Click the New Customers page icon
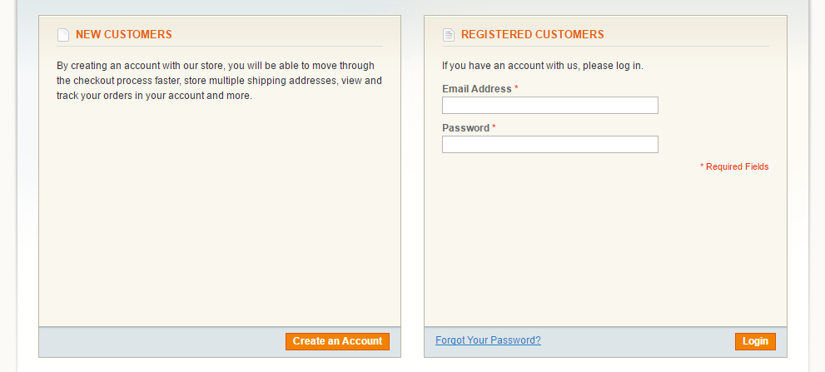The image size is (825, 372). tap(62, 35)
